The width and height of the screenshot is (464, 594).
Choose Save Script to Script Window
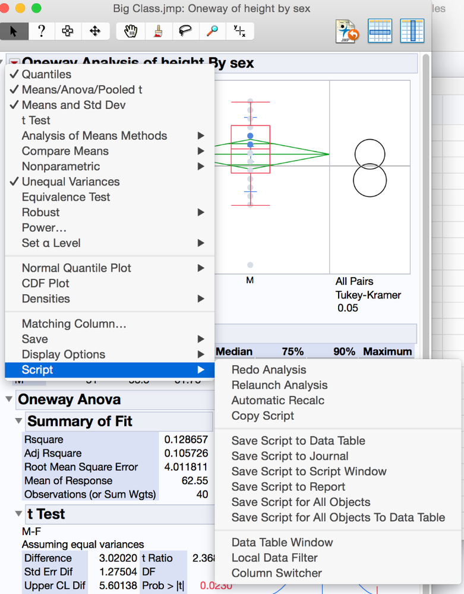[x=338, y=472]
